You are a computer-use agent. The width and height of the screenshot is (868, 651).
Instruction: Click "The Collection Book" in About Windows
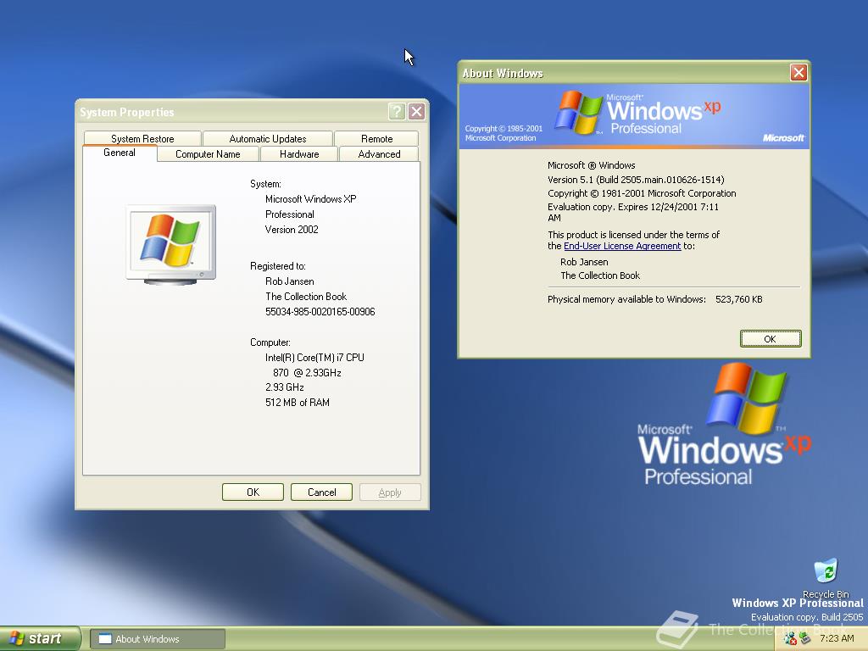tap(599, 275)
